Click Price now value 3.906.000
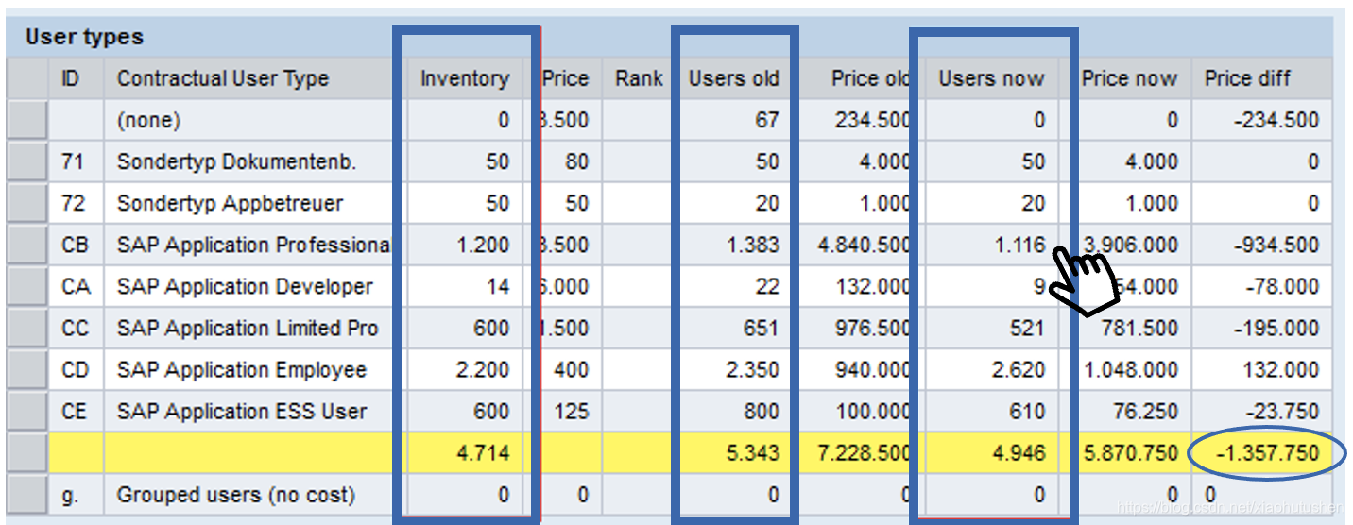This screenshot has height=525, width=1353. click(x=1132, y=245)
